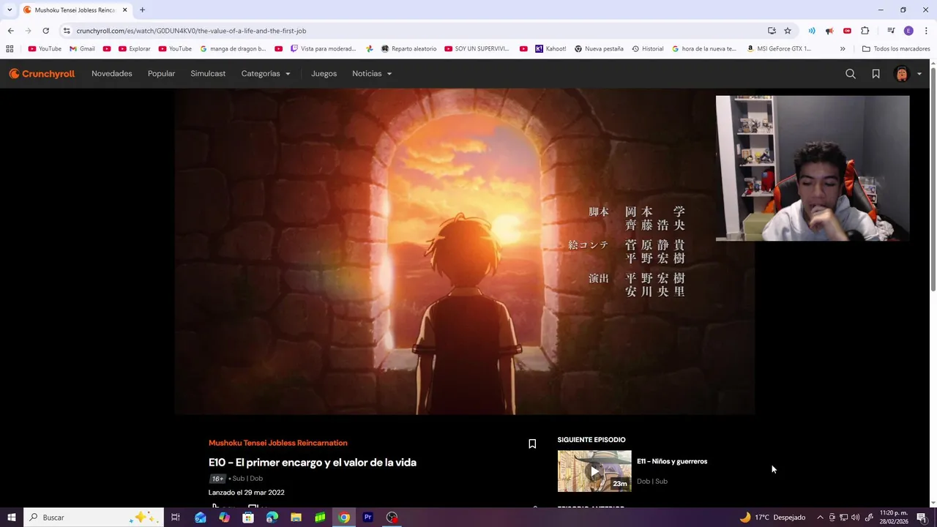Image resolution: width=937 pixels, height=527 pixels.
Task: Open the megaphone extension
Action: [x=829, y=31]
